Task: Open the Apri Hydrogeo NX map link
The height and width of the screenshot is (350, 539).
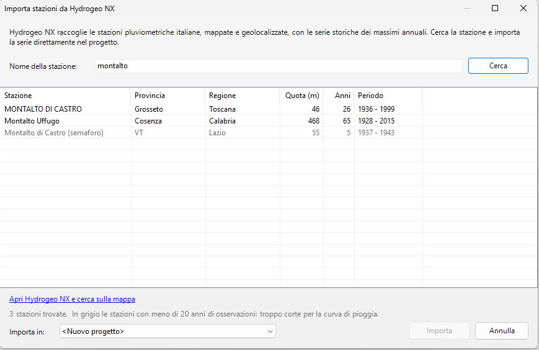Action: (x=72, y=299)
